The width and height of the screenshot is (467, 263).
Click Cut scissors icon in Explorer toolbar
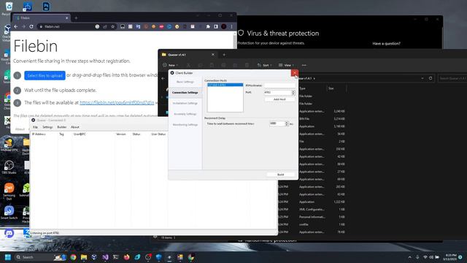tap(188, 65)
